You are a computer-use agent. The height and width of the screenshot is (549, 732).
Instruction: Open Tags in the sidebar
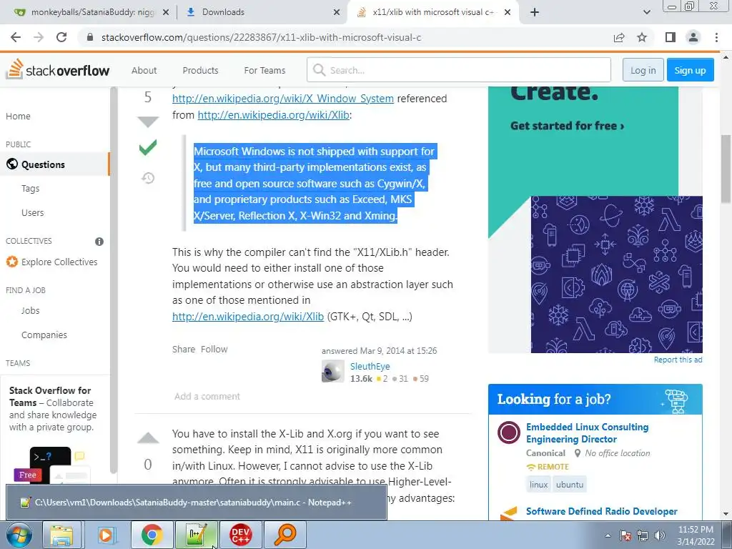(x=30, y=189)
